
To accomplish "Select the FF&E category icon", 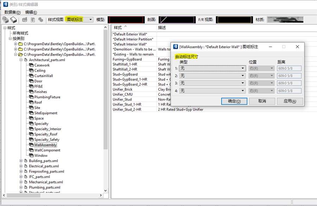I will click(31, 86).
